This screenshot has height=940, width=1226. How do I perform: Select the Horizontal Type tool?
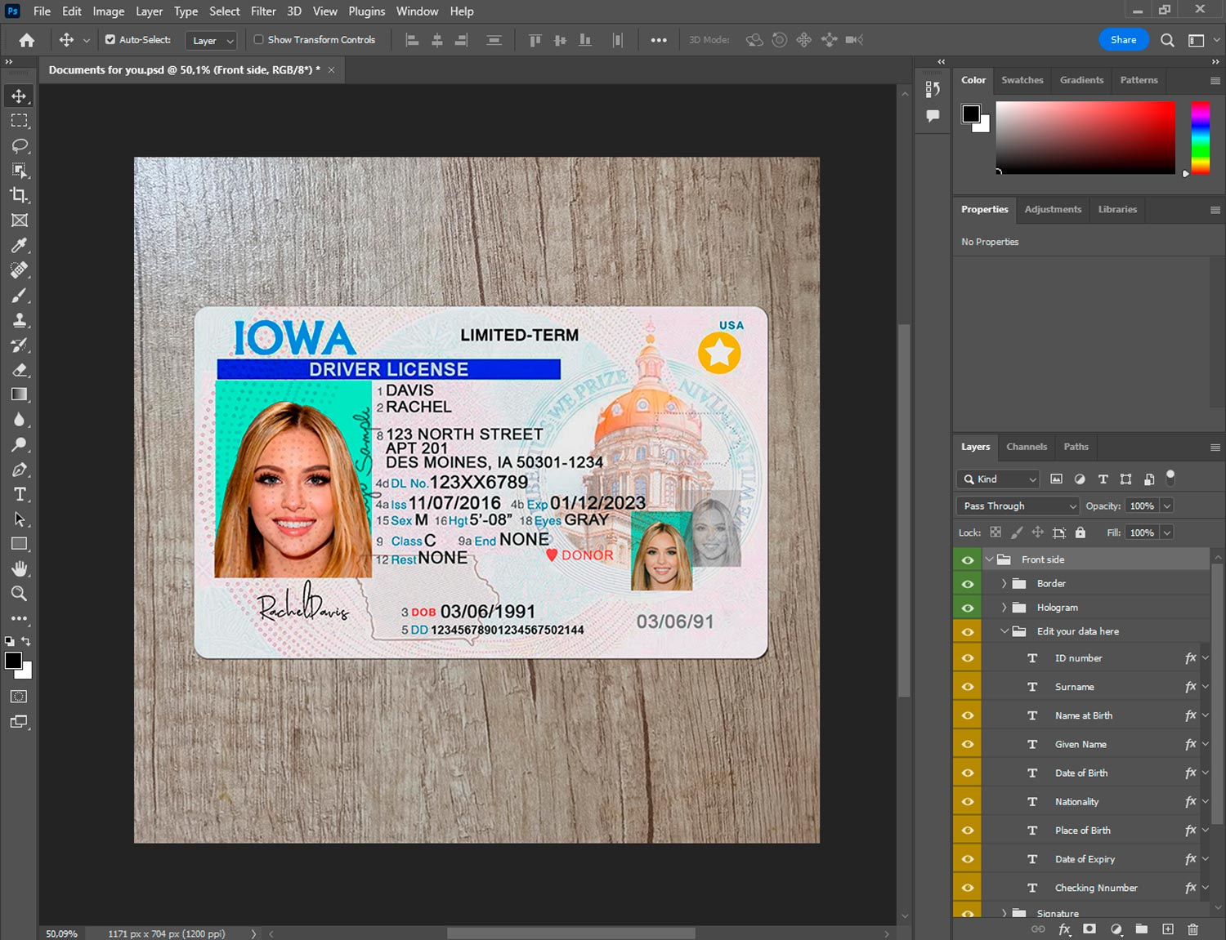point(20,494)
